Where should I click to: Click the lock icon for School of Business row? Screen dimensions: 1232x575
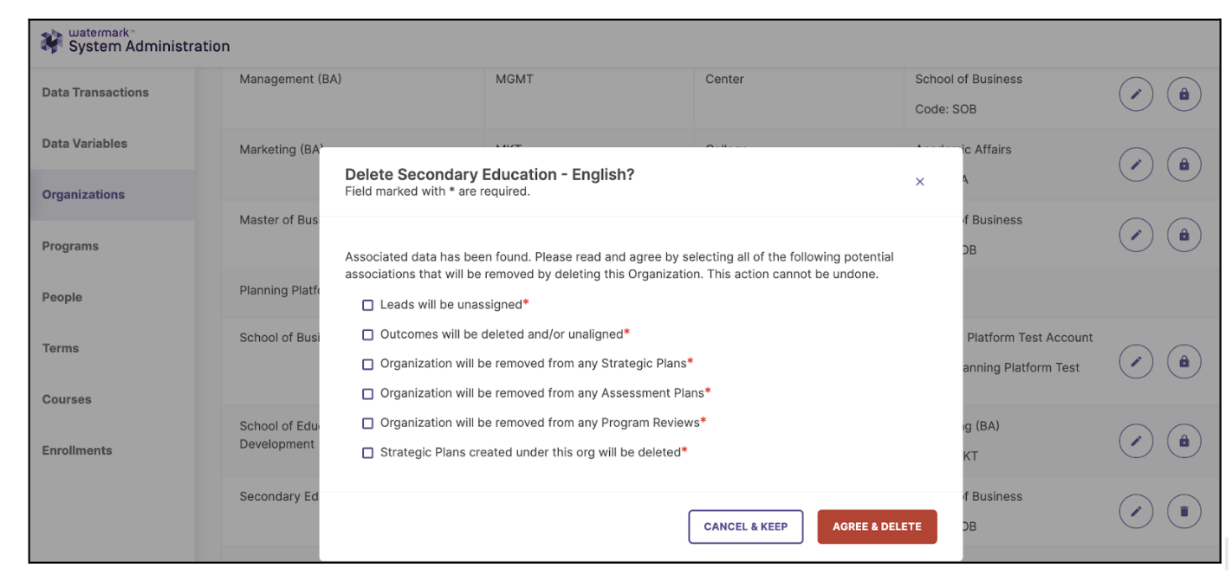pyautogui.click(x=1183, y=361)
